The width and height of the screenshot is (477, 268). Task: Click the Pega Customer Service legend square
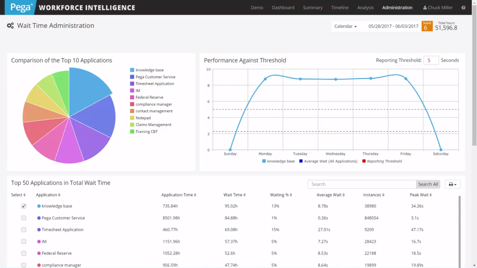[132, 77]
